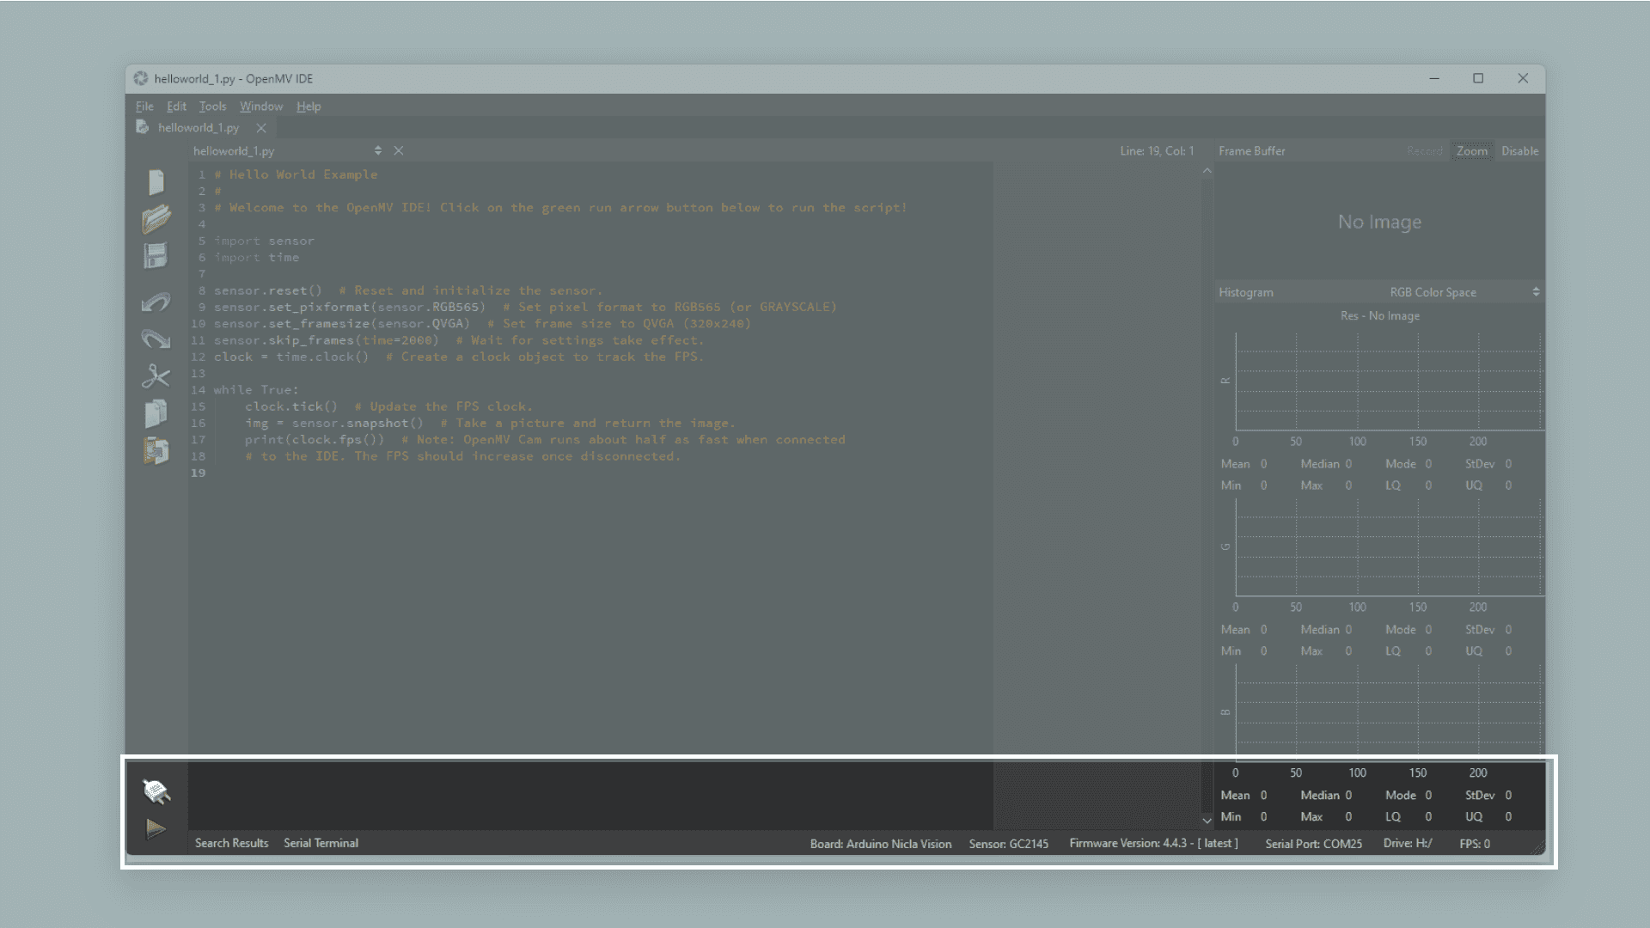
Task: Click the Connect plug icon
Action: click(x=156, y=791)
